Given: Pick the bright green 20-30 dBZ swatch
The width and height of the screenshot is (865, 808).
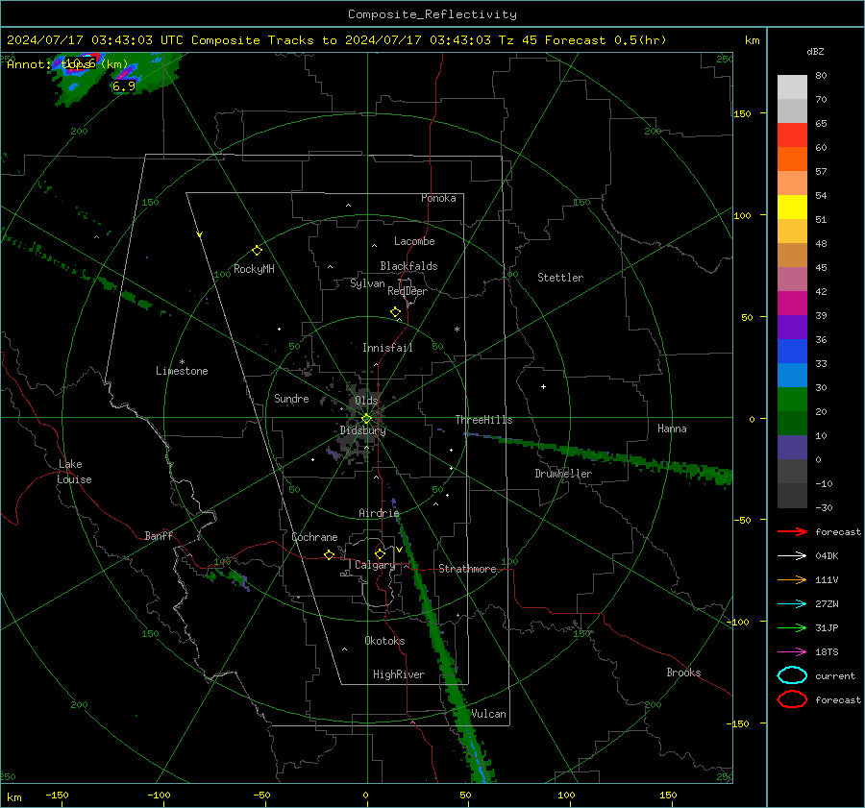Looking at the screenshot, I should (792, 400).
